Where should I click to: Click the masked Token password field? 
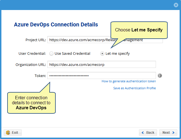click(x=101, y=76)
